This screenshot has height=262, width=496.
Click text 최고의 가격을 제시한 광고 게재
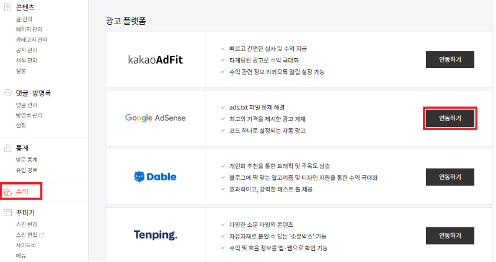[x=267, y=119]
